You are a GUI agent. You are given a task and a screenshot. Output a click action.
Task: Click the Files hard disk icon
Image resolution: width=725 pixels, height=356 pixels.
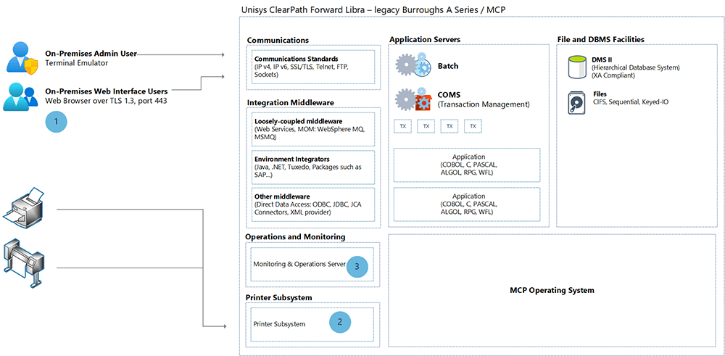(x=577, y=103)
